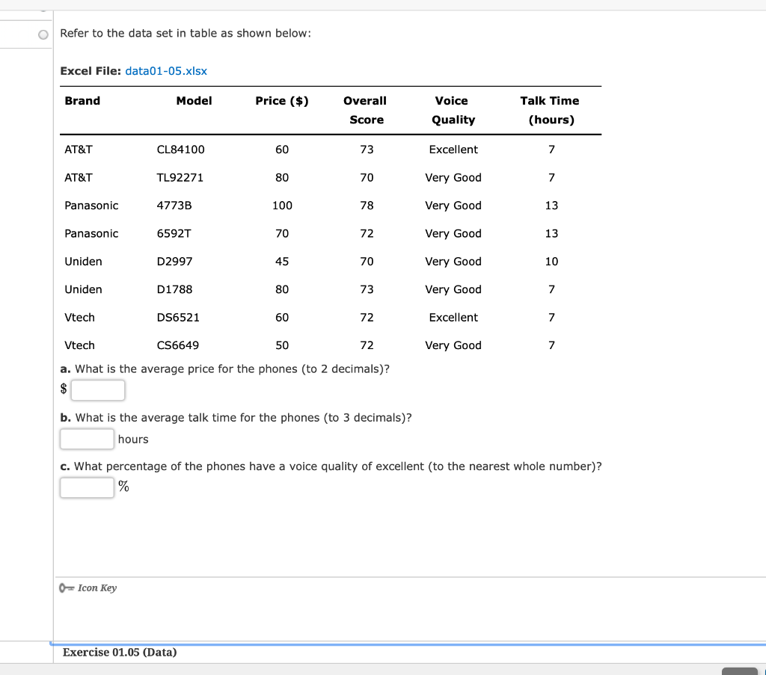Click the Brand column header

[x=82, y=101]
